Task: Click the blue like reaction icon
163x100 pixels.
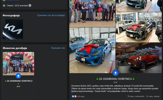Action: [x=73, y=96]
